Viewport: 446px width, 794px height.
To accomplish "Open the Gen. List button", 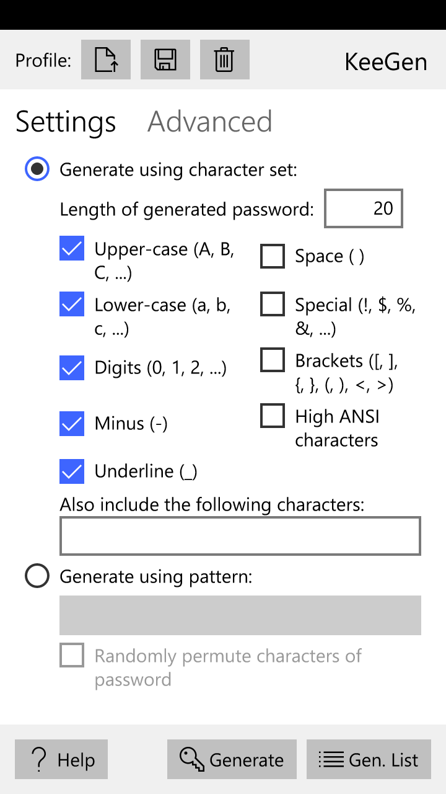I will pos(369,759).
